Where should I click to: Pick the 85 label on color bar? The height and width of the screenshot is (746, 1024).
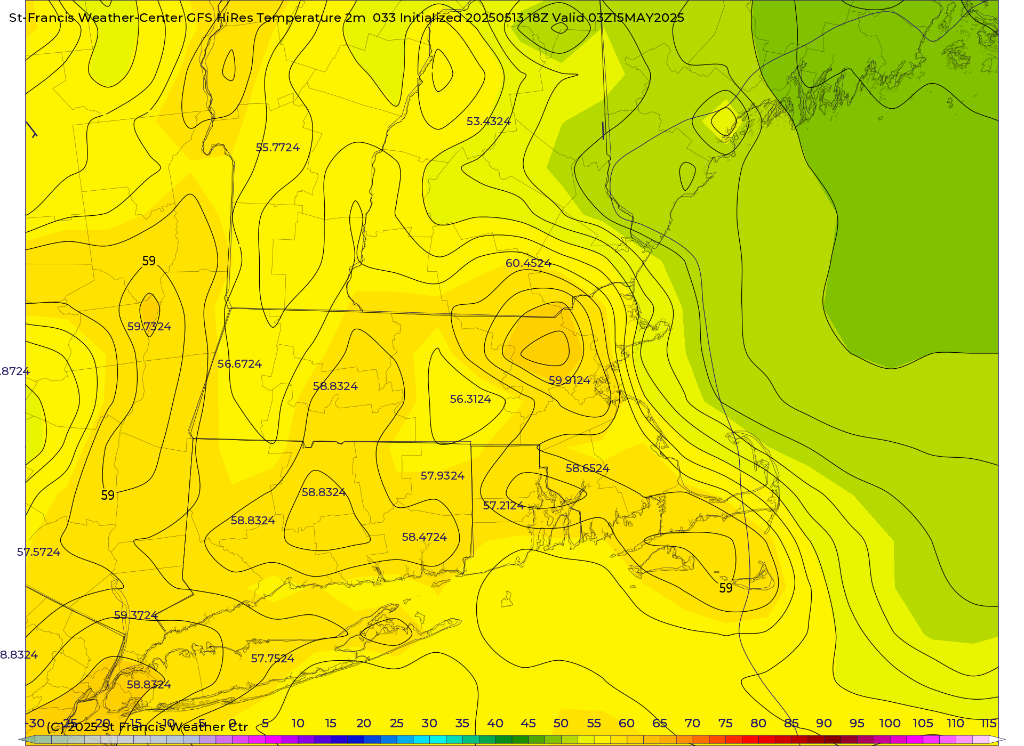coord(791,723)
